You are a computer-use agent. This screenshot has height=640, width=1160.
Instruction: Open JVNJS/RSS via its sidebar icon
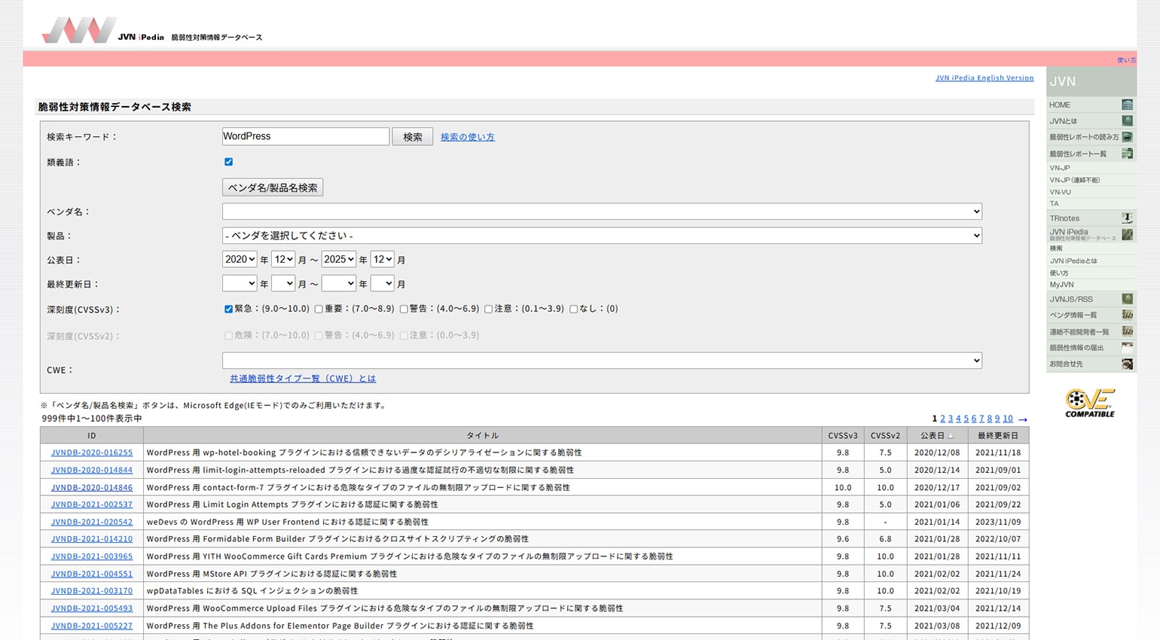pyautogui.click(x=1127, y=298)
